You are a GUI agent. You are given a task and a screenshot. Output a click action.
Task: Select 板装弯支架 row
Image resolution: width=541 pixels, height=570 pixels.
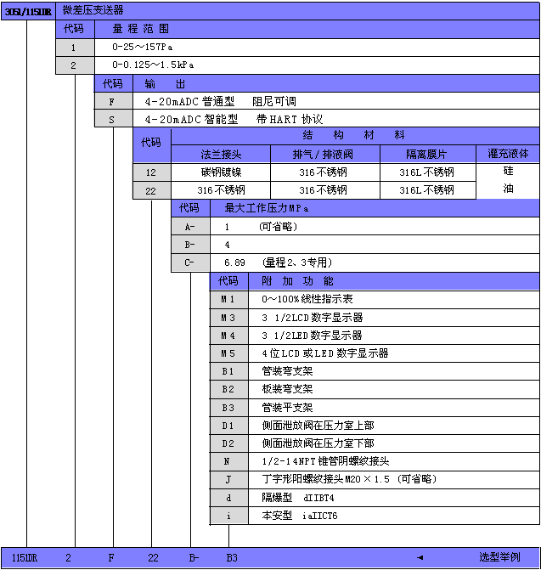tap(394, 389)
